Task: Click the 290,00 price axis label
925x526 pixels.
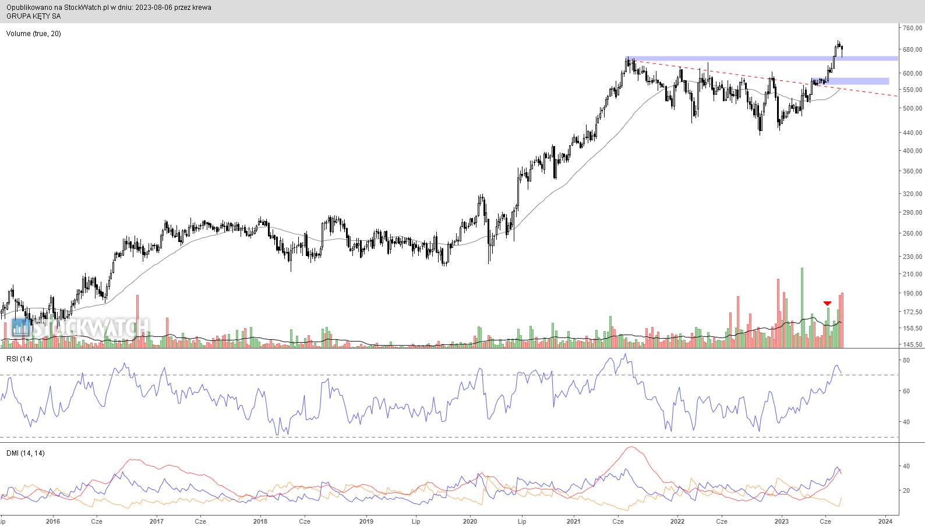Action: click(x=913, y=213)
